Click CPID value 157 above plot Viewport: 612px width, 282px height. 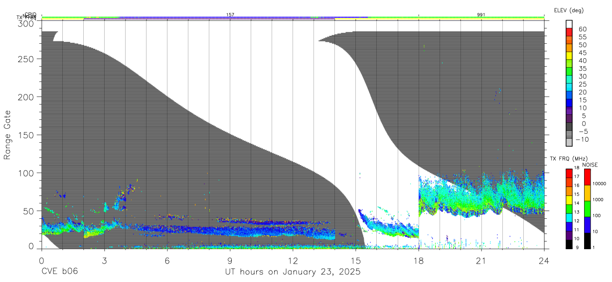click(230, 15)
